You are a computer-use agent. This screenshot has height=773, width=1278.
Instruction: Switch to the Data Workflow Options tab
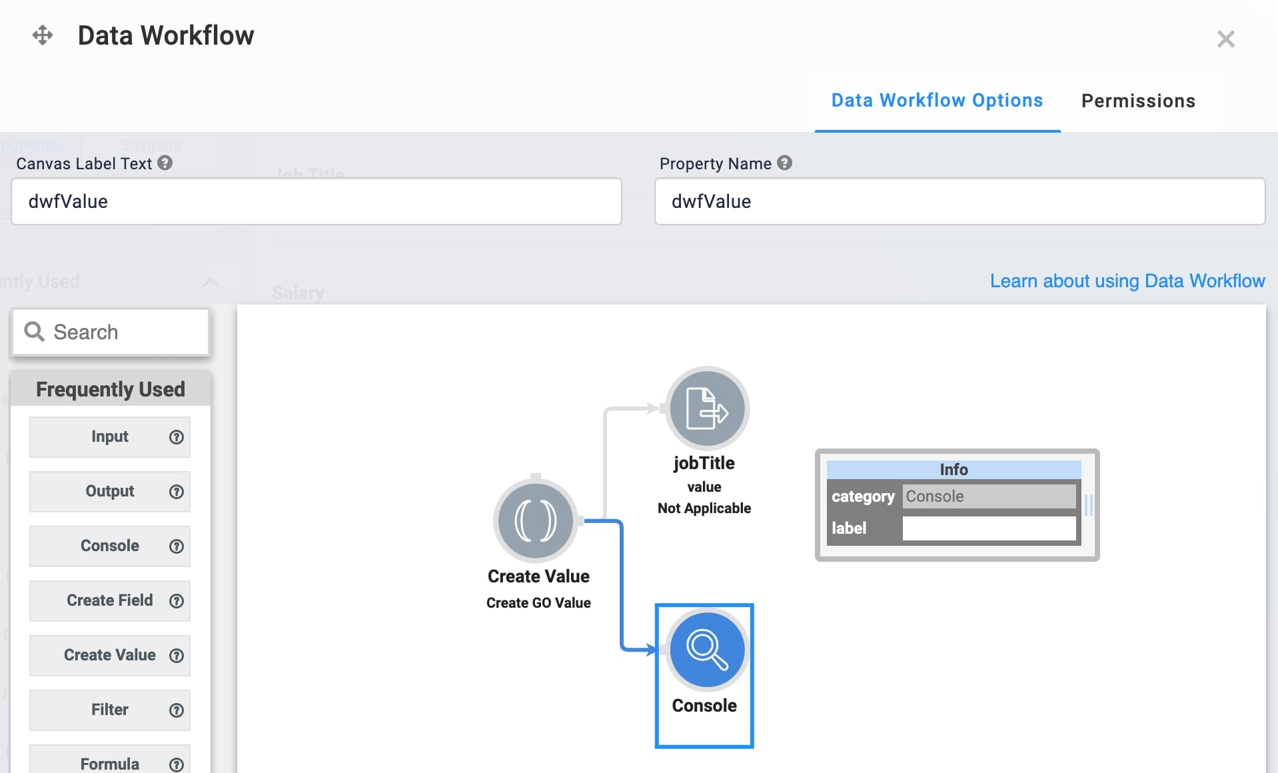[x=937, y=101]
